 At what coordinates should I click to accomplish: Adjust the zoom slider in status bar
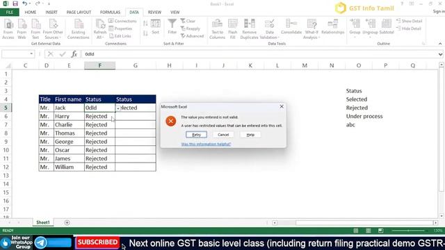pos(409,231)
